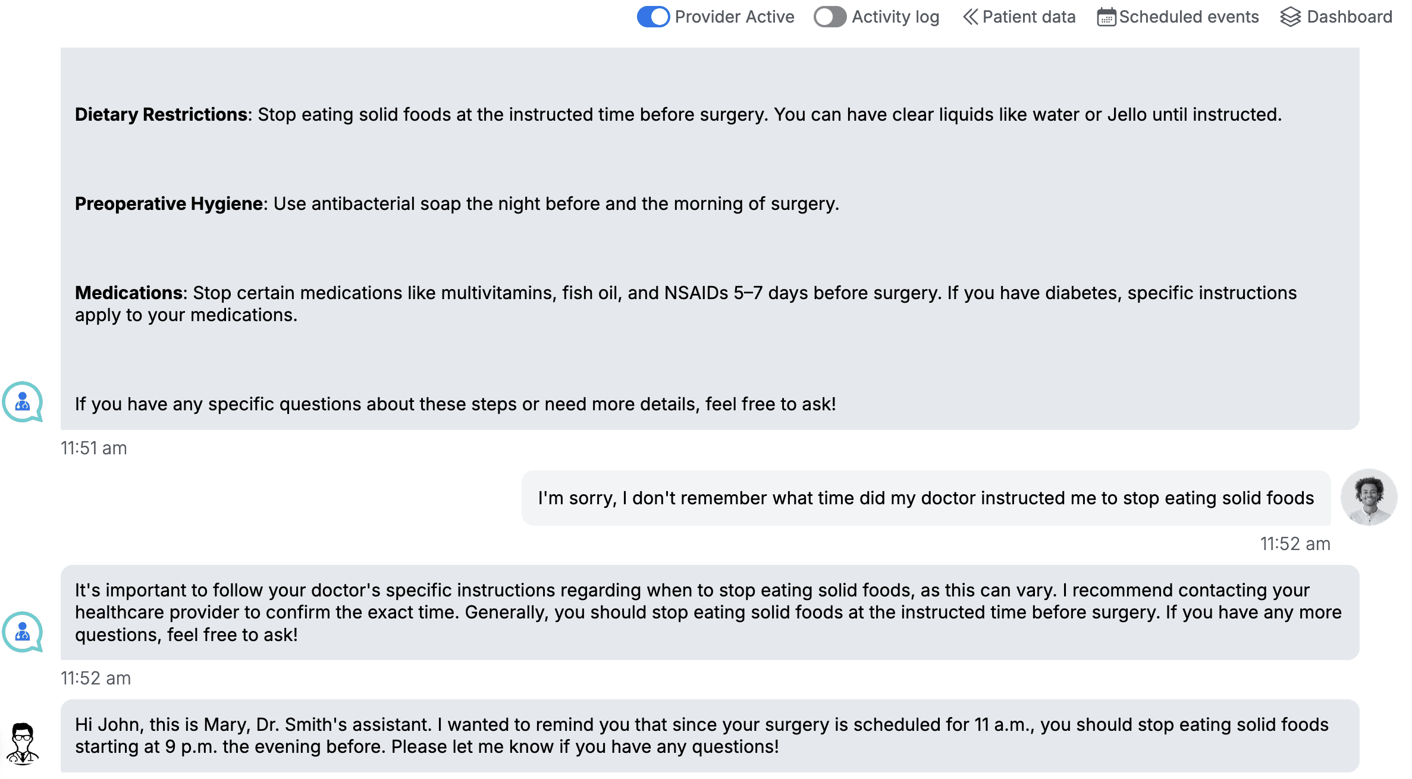Click the chatbot avatar beside 11:52 am reply
1412x779 pixels.
coord(23,632)
